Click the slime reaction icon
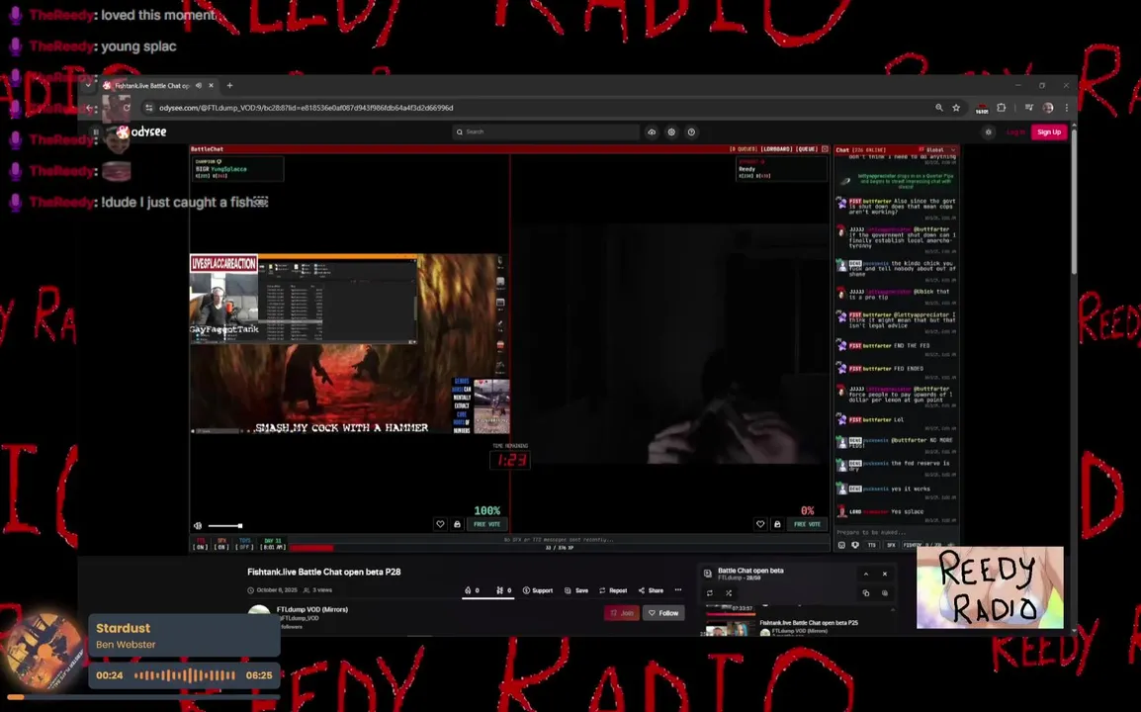 [500, 590]
